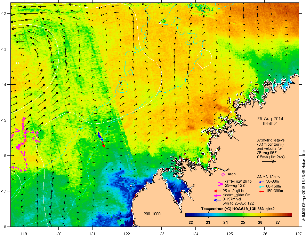
Task: Click the 80-150m depth label
Action: coord(273,186)
